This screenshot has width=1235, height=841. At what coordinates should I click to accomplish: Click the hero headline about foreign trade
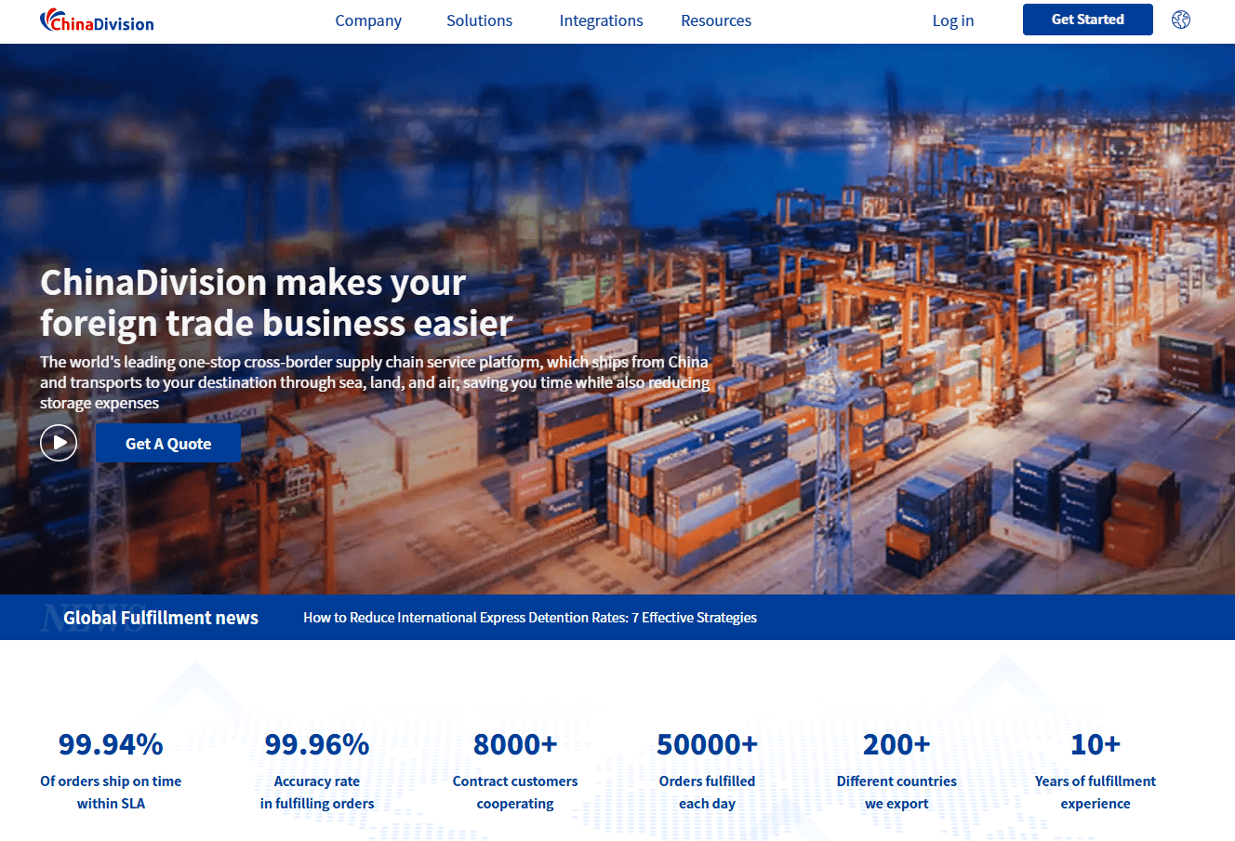click(275, 303)
